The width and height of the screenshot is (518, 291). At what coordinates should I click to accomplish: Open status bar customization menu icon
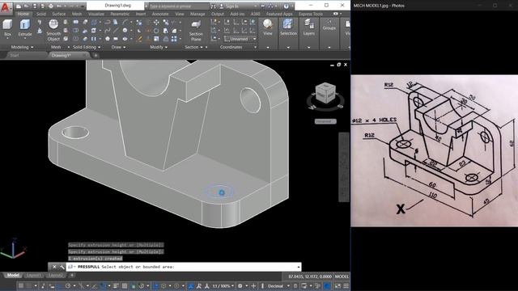tap(346, 285)
